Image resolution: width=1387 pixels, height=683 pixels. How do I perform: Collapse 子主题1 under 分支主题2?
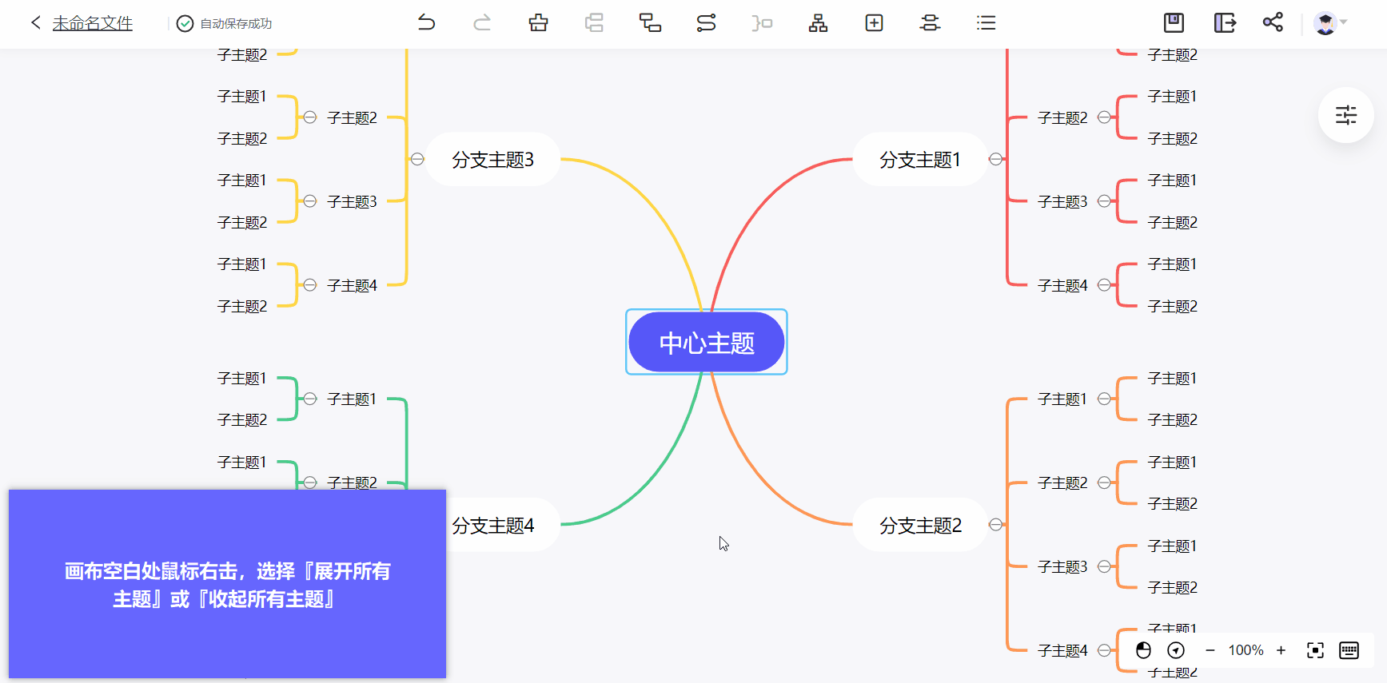tap(1104, 399)
